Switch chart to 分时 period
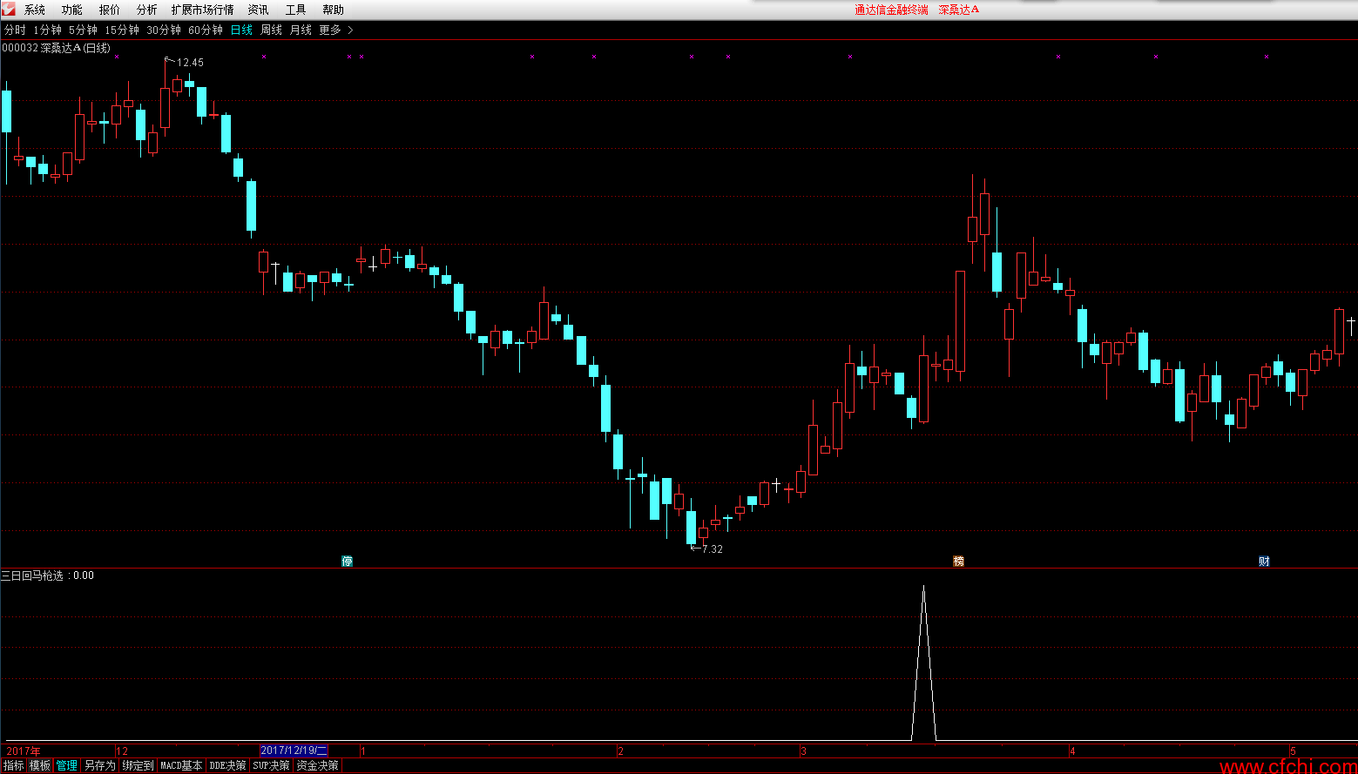1358x774 pixels. tap(15, 30)
